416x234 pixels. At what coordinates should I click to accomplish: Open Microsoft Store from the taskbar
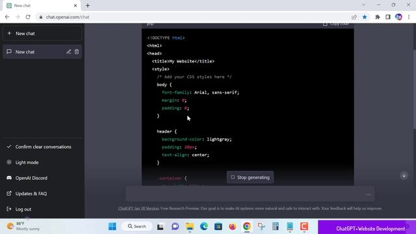218,226
